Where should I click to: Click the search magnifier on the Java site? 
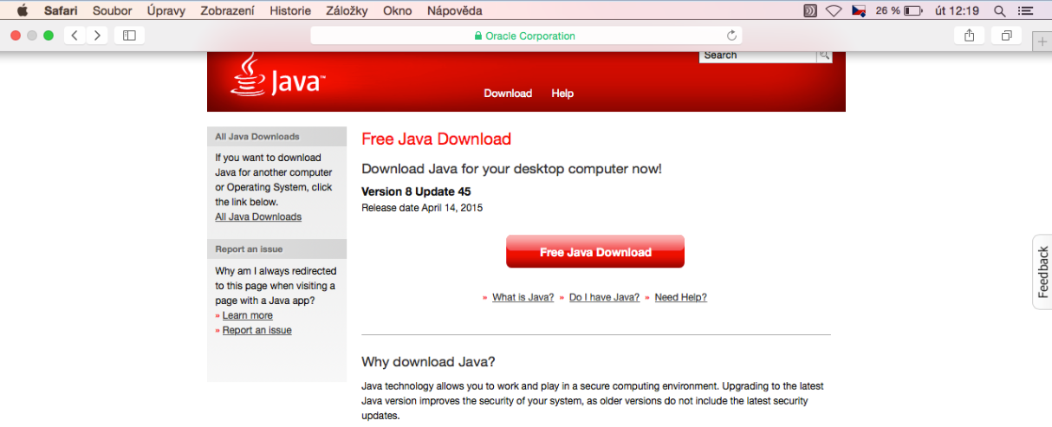(x=824, y=55)
